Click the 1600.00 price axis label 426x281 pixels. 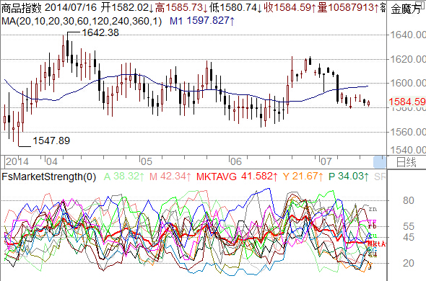[x=408, y=83]
